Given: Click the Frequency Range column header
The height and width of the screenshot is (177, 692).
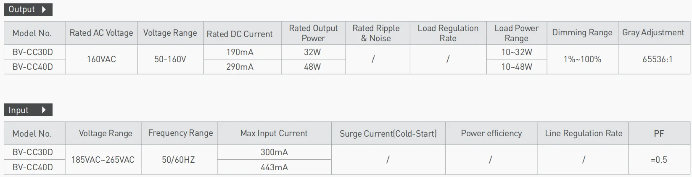Looking at the screenshot, I should tap(180, 133).
